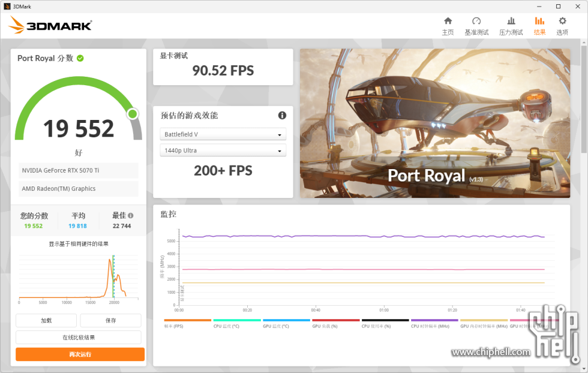Open the 选项 settings page
The width and height of the screenshot is (588, 373).
[562, 22]
